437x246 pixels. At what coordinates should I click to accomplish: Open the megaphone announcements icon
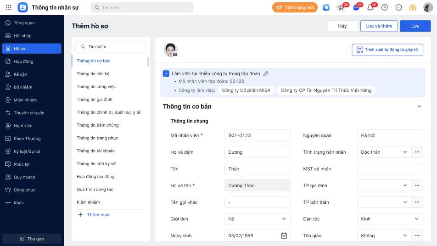[x=340, y=7]
